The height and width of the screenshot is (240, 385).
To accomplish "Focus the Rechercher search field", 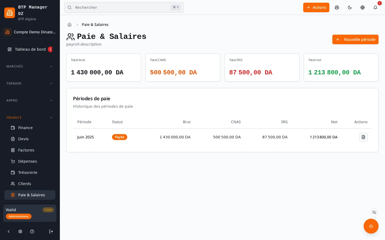I will click(124, 7).
